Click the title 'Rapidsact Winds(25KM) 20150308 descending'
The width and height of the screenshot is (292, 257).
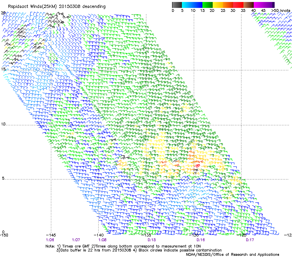[56, 7]
